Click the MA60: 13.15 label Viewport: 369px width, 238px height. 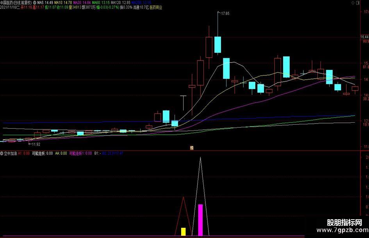[101, 3]
